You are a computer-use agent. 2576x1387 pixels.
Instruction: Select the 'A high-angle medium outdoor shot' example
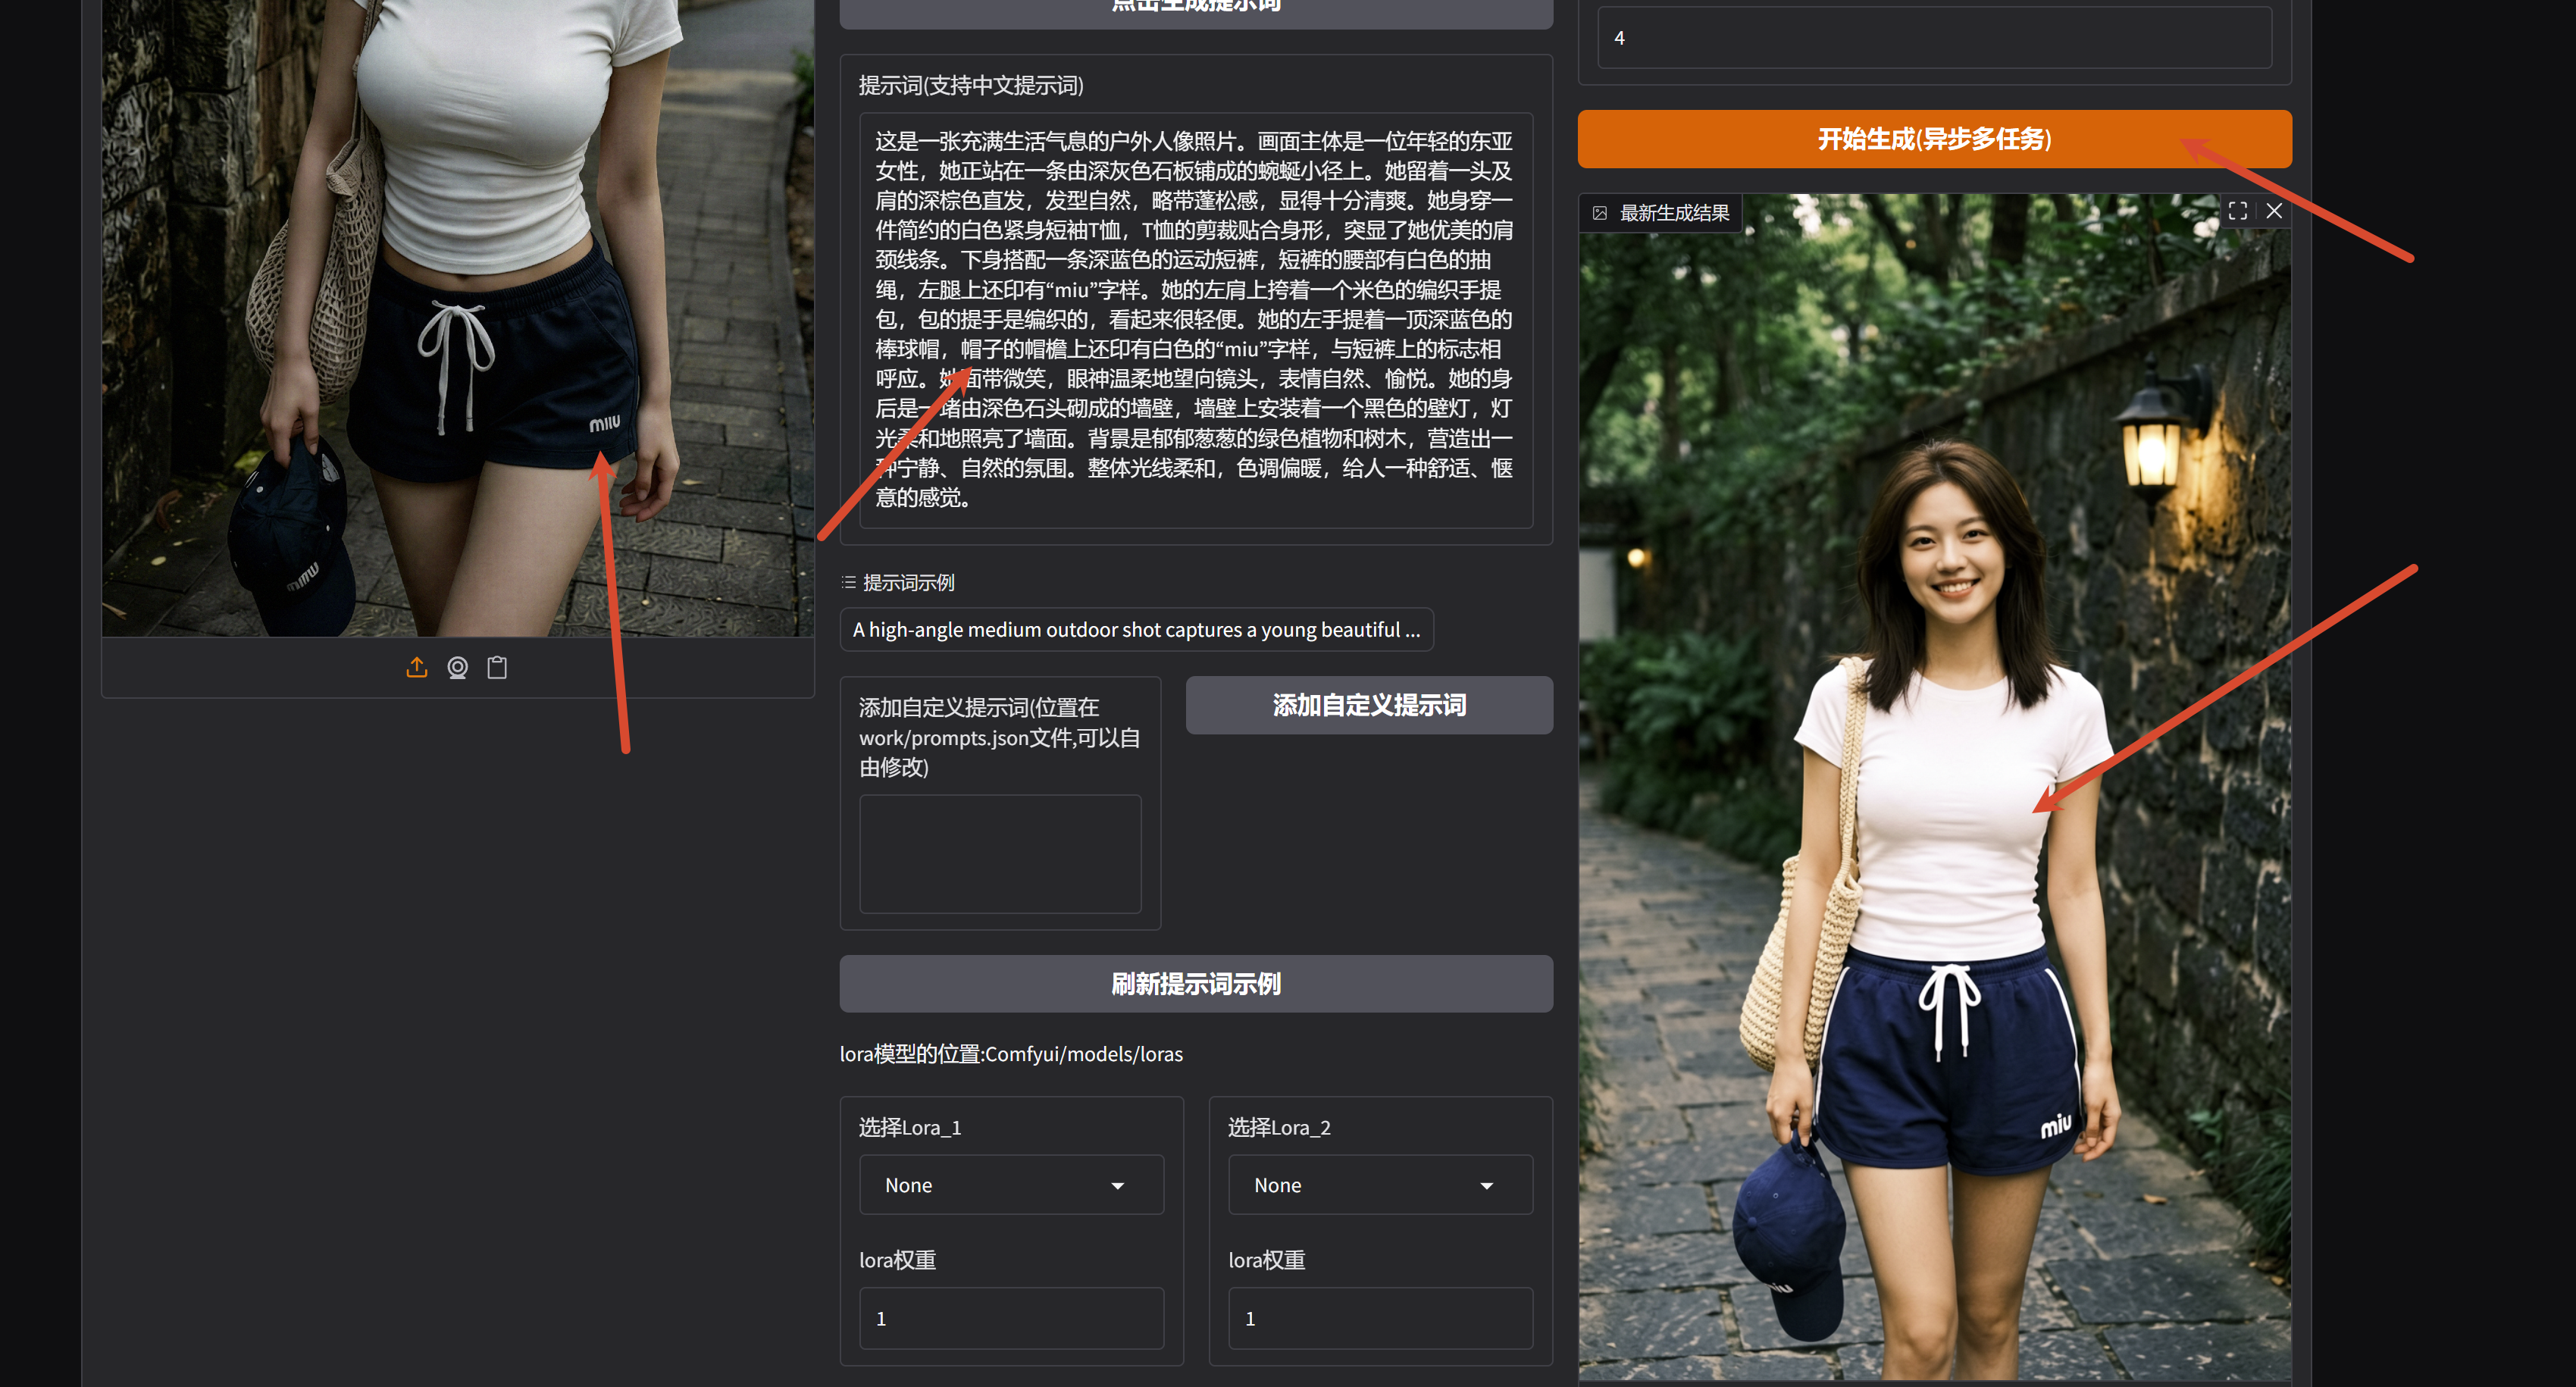pyautogui.click(x=1135, y=630)
